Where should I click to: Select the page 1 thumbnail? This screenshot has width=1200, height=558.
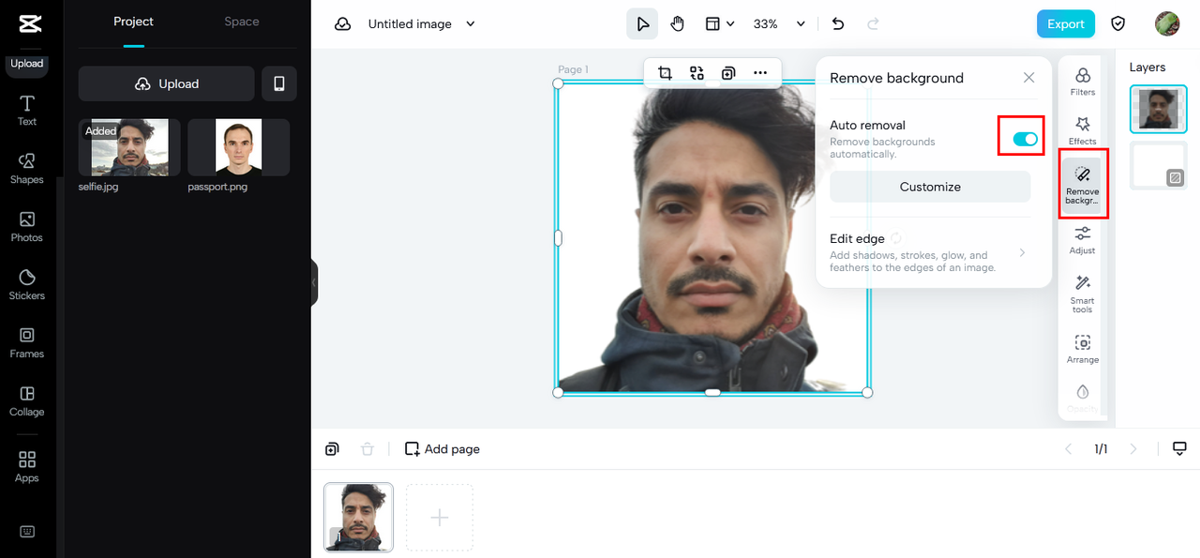[358, 517]
